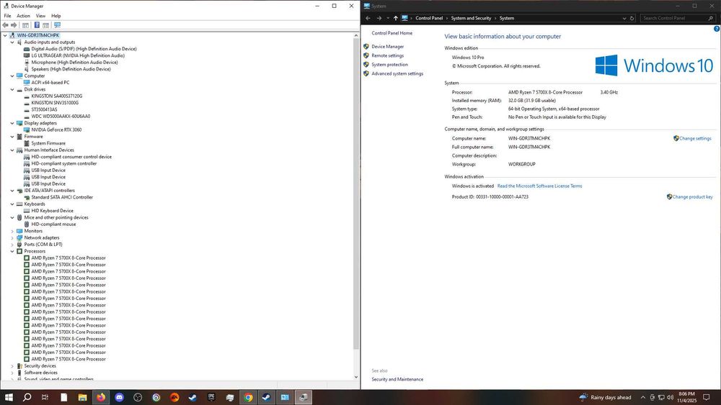
Task: Click the blue Help icon in System window
Action: point(717,29)
